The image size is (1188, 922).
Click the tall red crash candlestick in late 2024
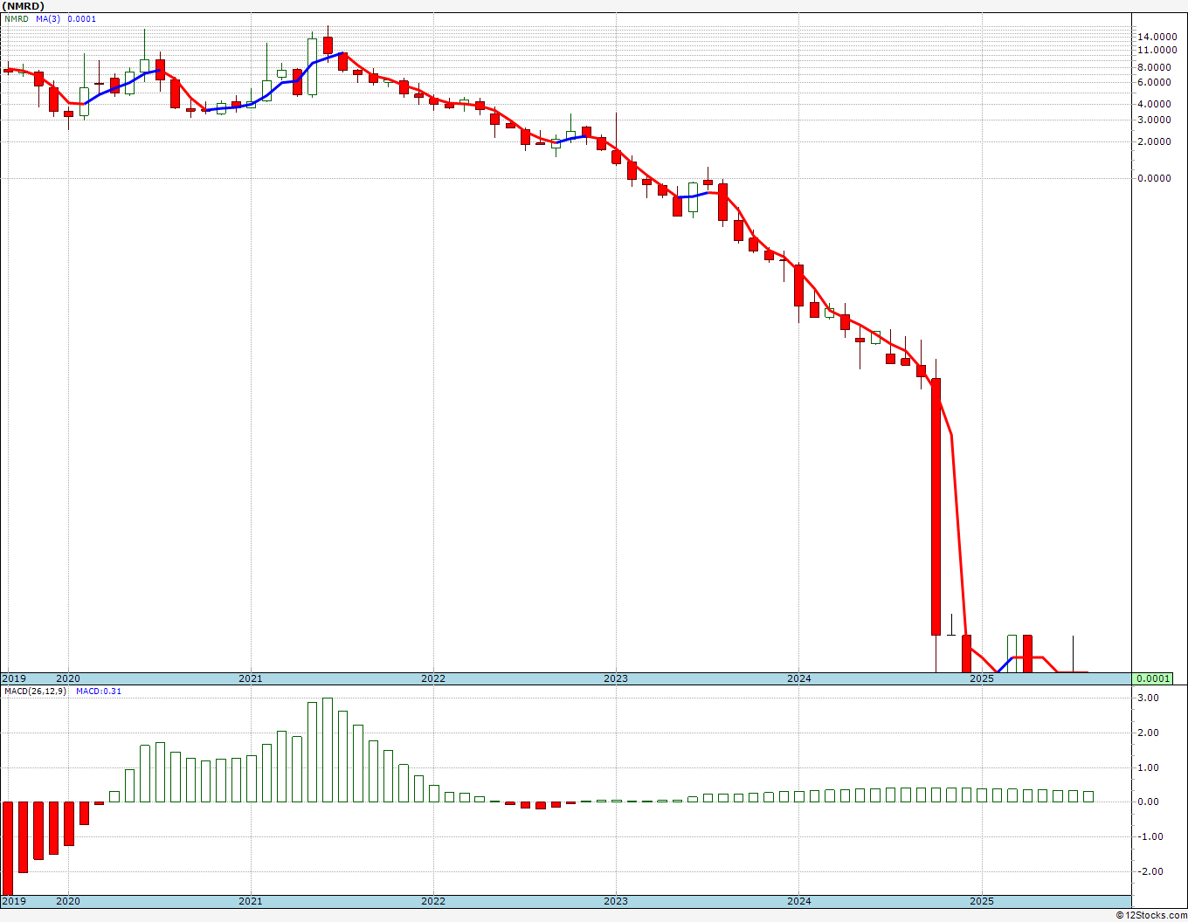[x=936, y=506]
